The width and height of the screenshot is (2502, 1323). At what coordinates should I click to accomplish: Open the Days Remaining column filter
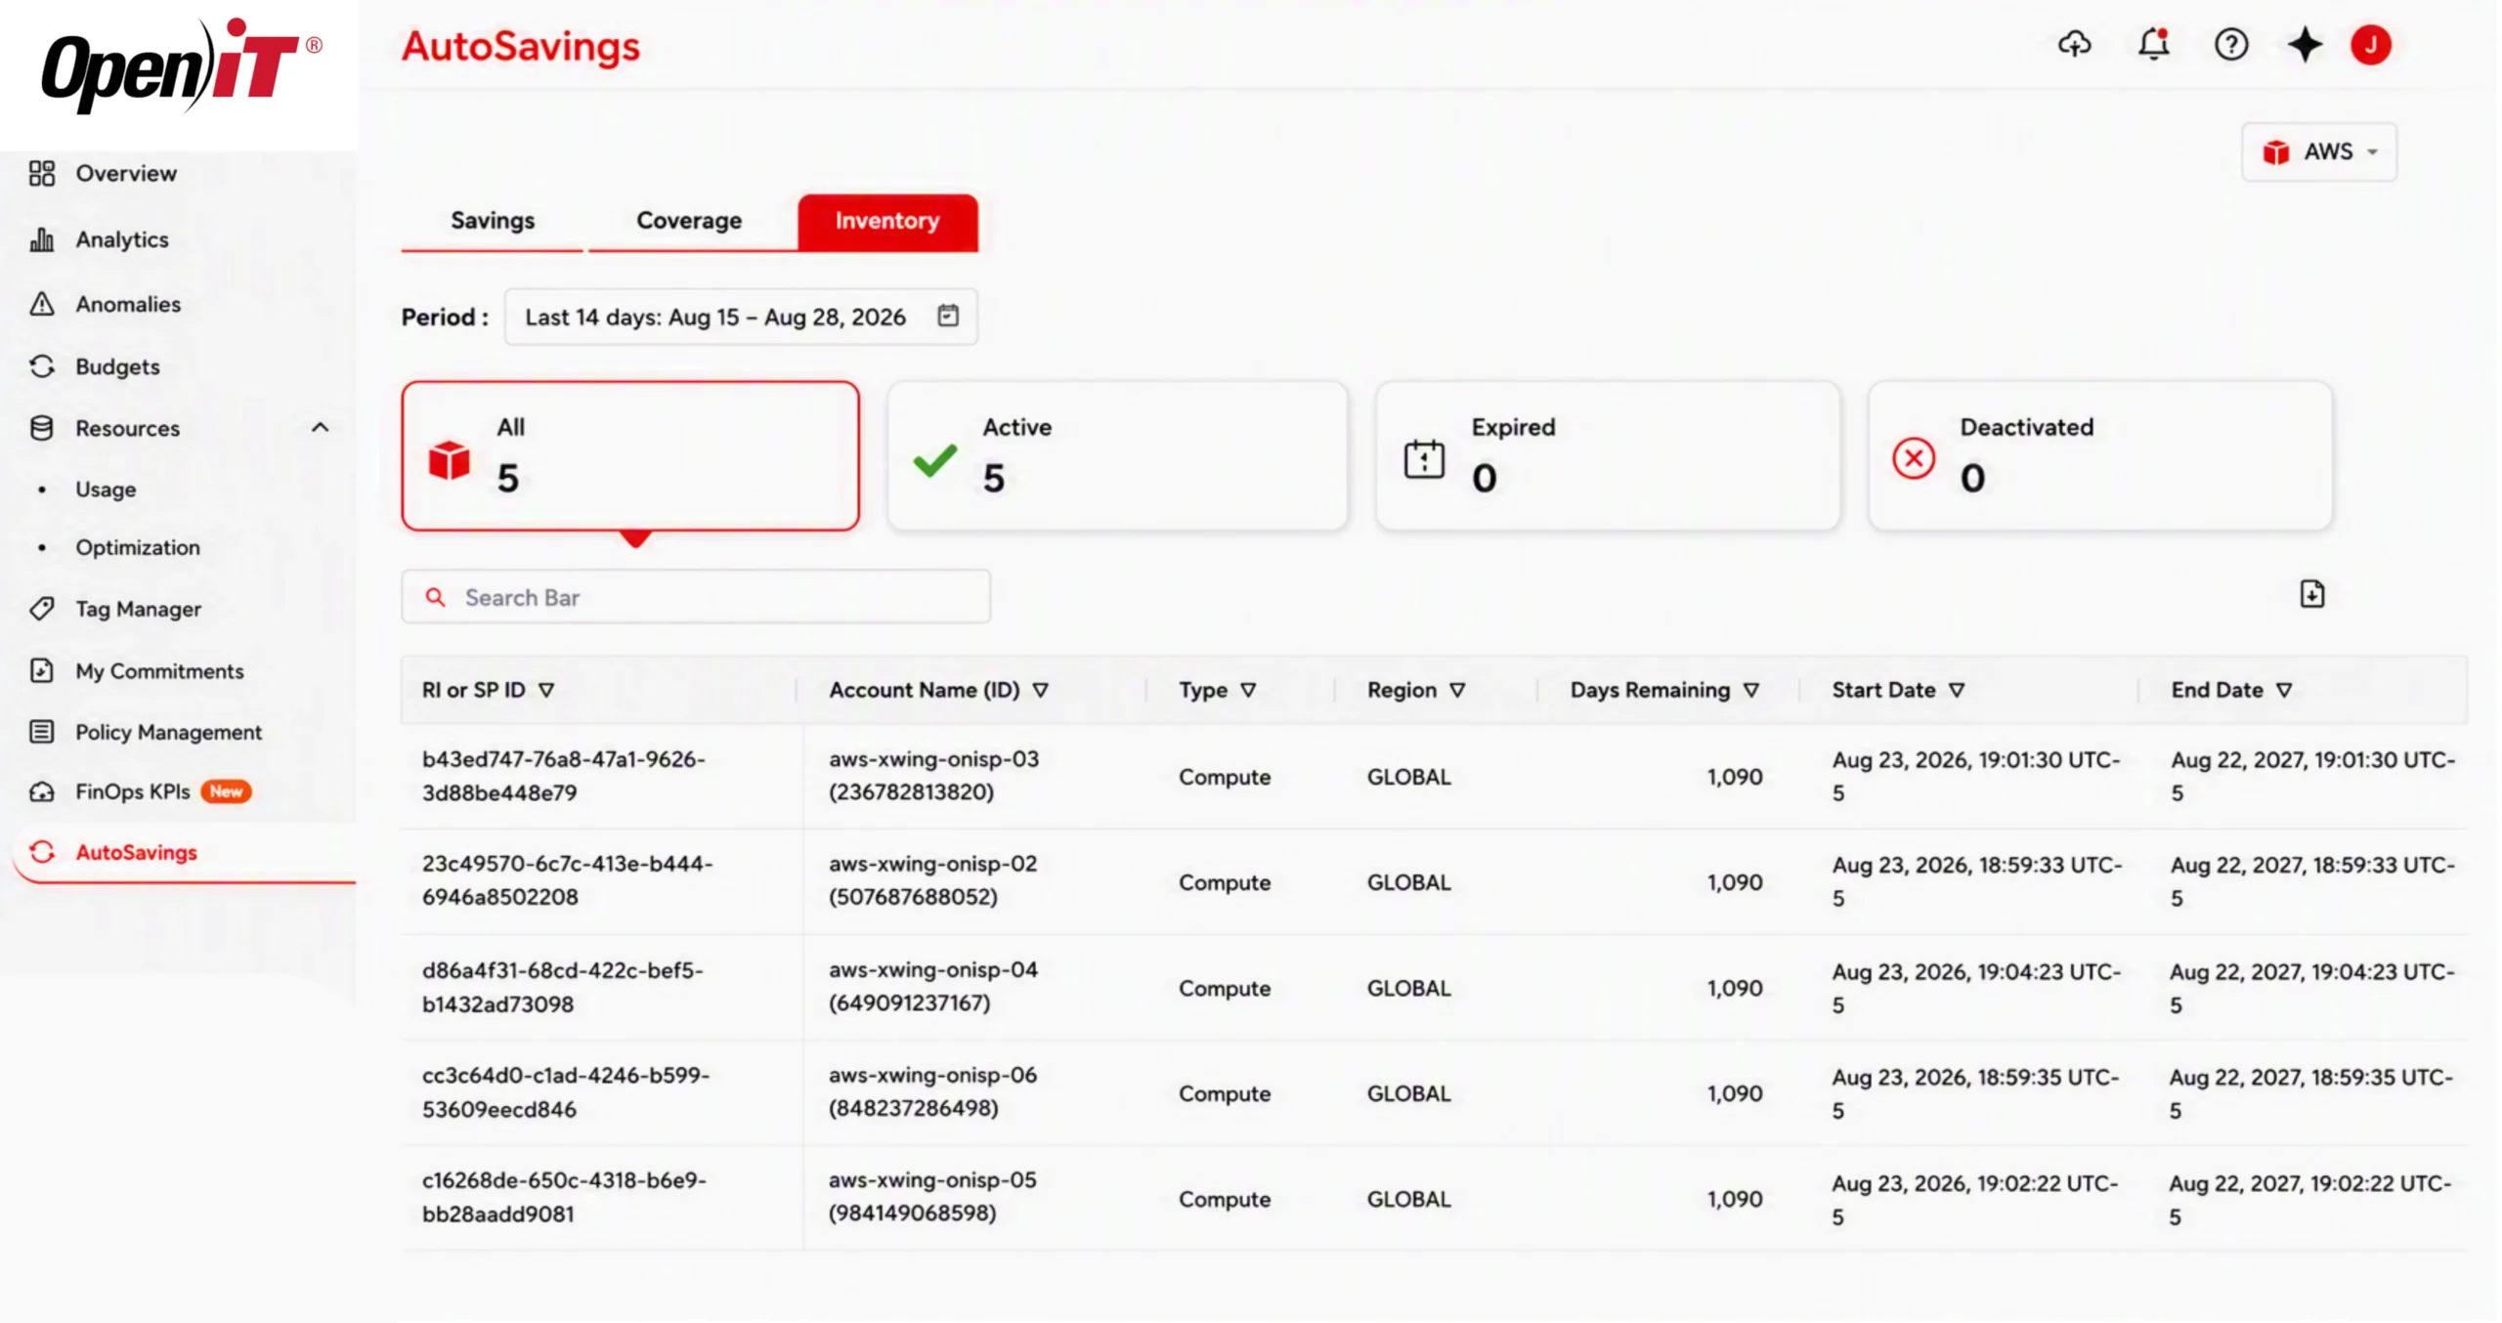click(x=1751, y=690)
